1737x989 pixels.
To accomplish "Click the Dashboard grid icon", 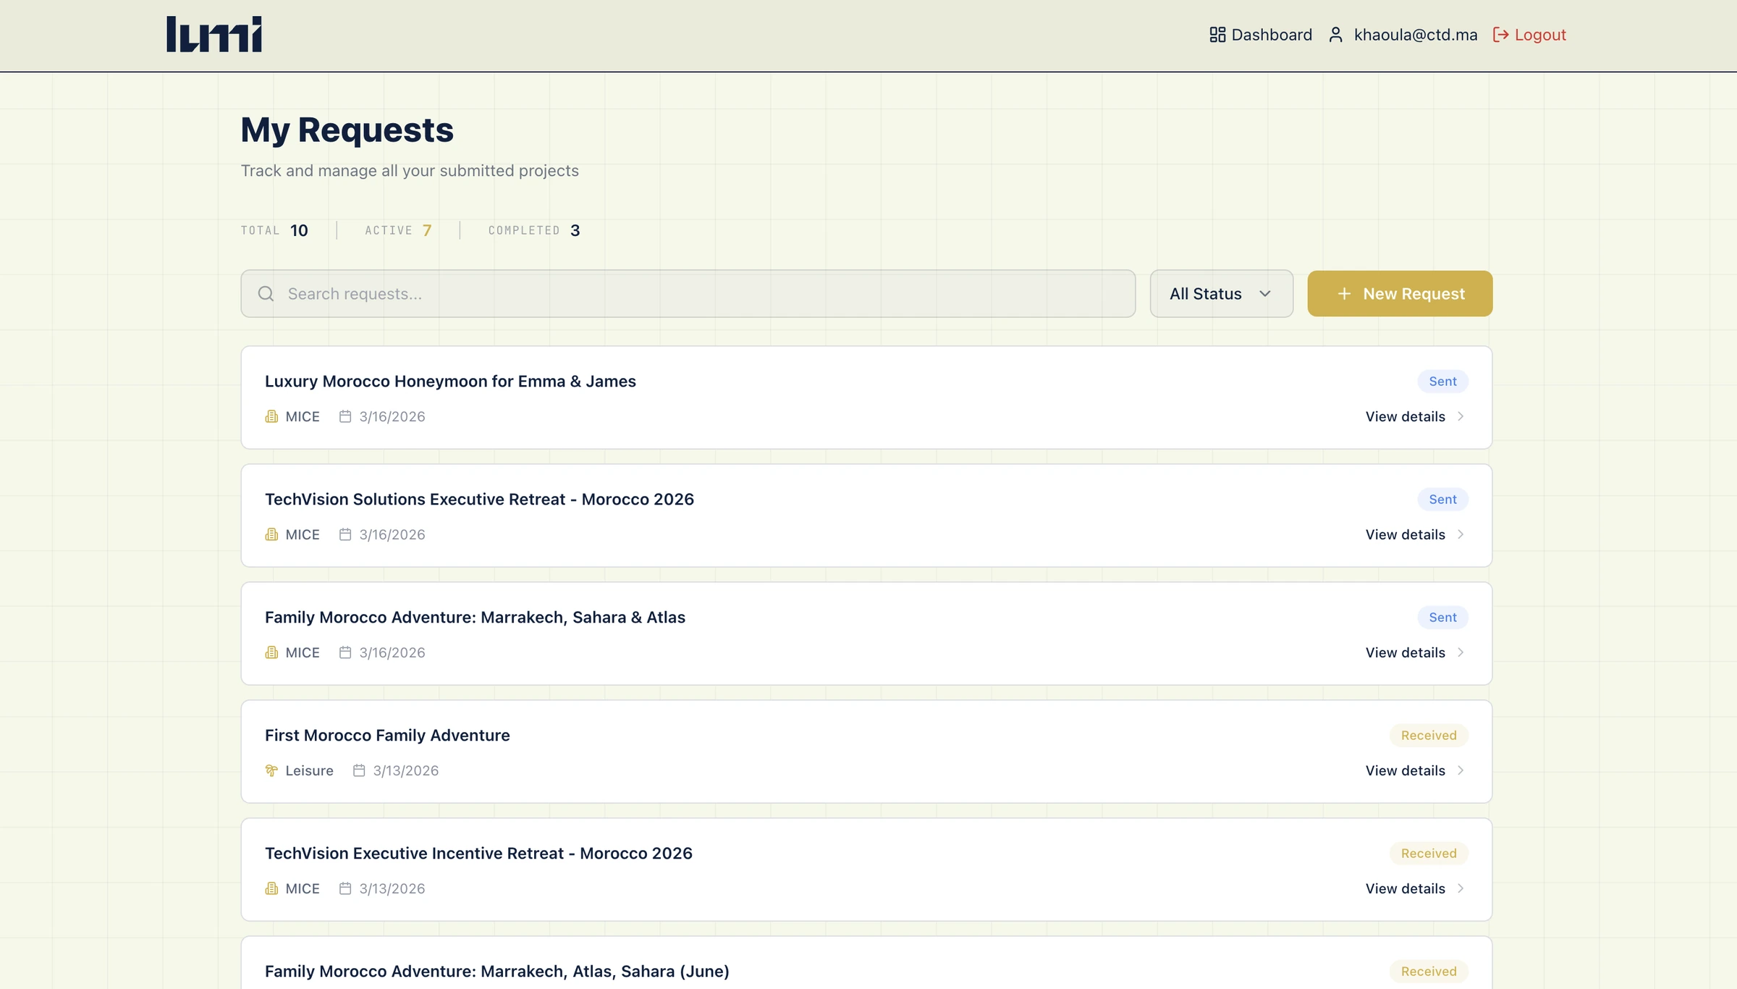I will [1217, 35].
